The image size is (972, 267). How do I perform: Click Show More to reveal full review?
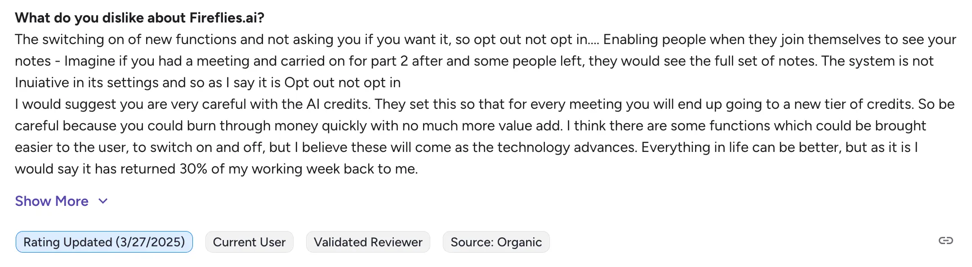point(51,201)
